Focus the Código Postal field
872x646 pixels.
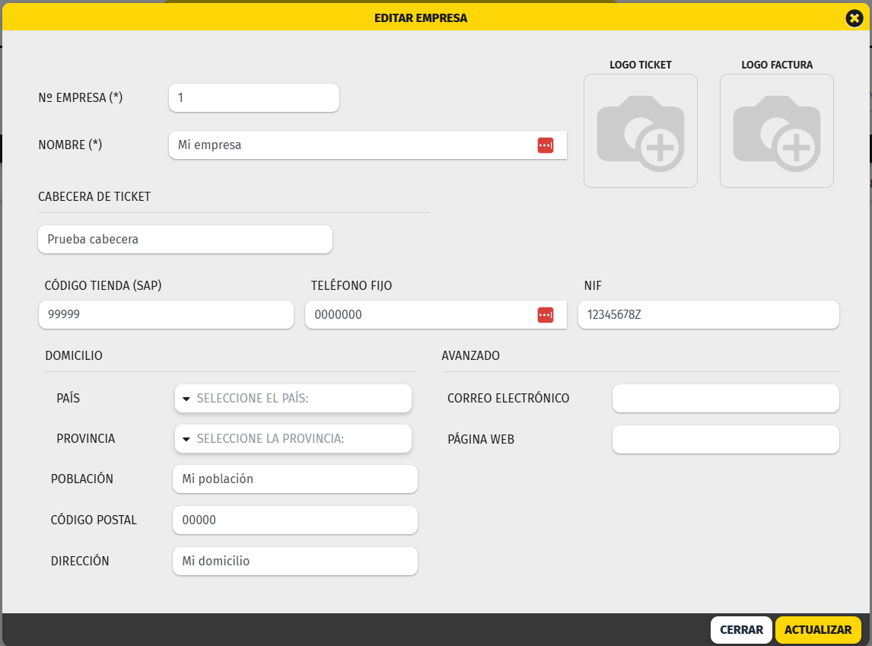295,520
